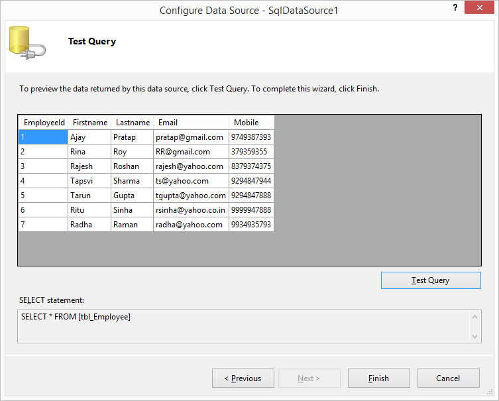Select the Lastname cell 'Sinha'
Image resolution: width=499 pixels, height=401 pixels.
(132, 210)
